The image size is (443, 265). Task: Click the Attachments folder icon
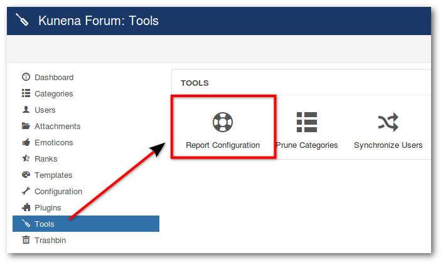[x=26, y=126]
